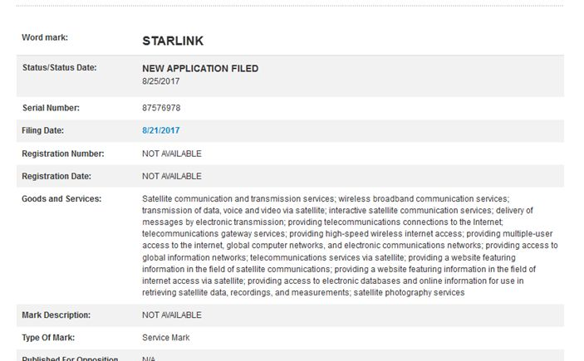Click the Serial Number label
The height and width of the screenshot is (361, 584).
coord(51,108)
